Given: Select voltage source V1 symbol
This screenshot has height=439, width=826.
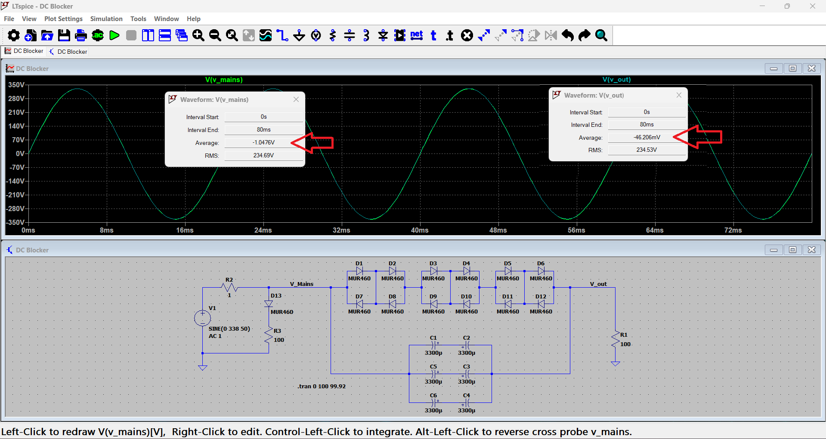Looking at the screenshot, I should (x=202, y=318).
